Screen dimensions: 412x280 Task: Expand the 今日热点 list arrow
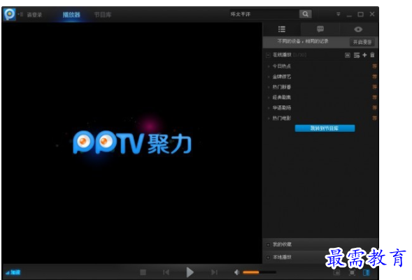click(269, 66)
